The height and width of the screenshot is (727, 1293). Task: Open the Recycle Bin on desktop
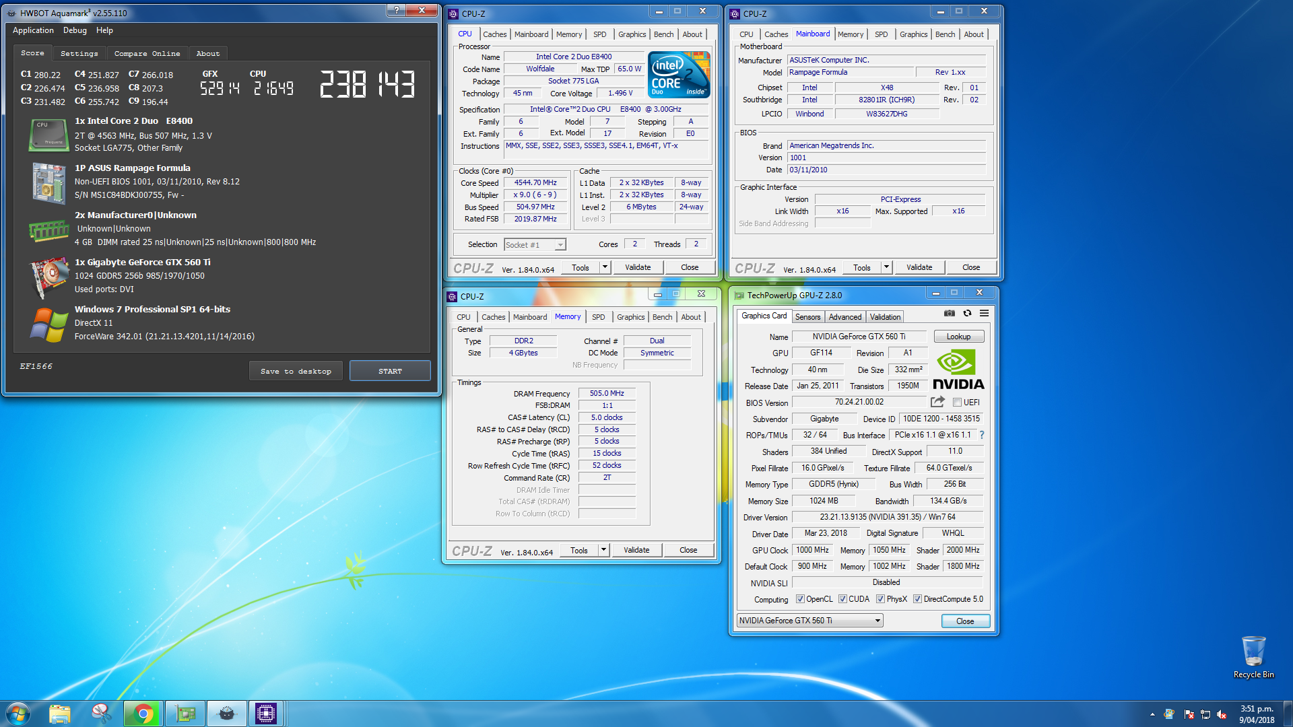pos(1253,657)
